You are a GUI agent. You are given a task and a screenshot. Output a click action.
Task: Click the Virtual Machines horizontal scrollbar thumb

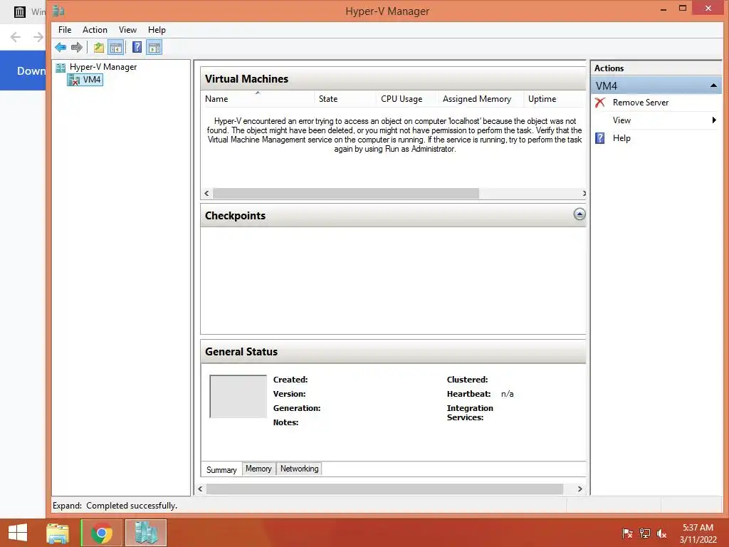coord(346,194)
